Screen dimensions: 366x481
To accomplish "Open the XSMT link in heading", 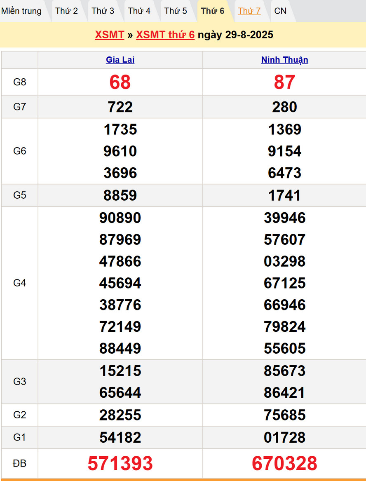I will point(110,35).
